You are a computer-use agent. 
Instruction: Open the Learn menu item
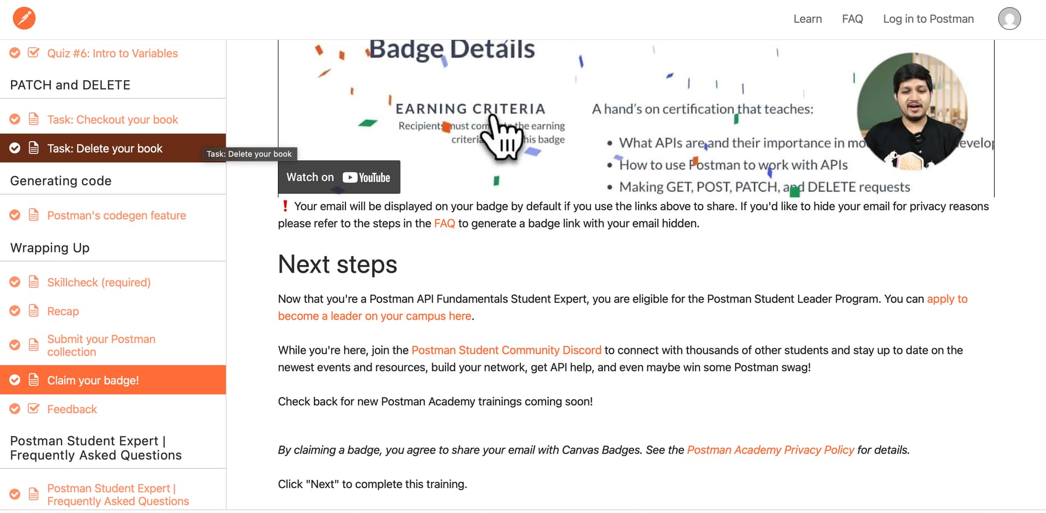coord(807,19)
